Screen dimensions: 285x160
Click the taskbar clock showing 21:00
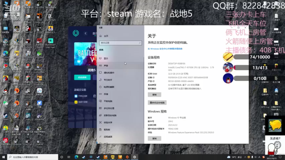[271, 157]
